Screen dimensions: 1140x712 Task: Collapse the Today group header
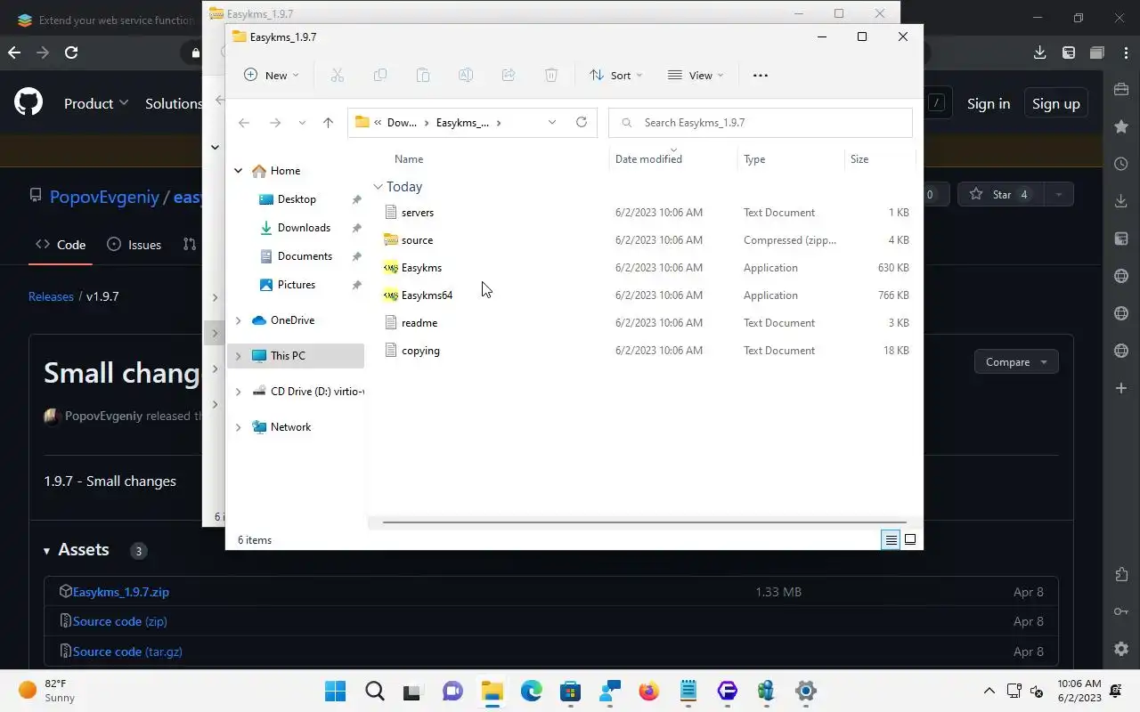point(378,187)
